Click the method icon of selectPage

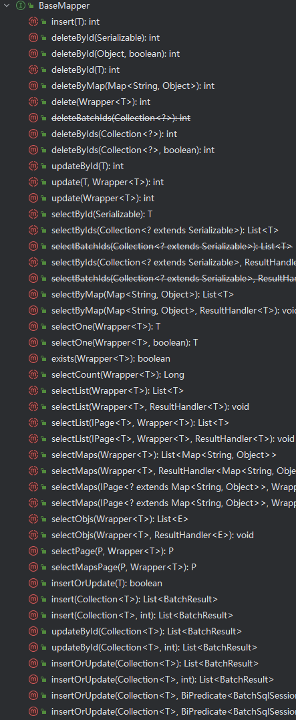[x=33, y=551]
